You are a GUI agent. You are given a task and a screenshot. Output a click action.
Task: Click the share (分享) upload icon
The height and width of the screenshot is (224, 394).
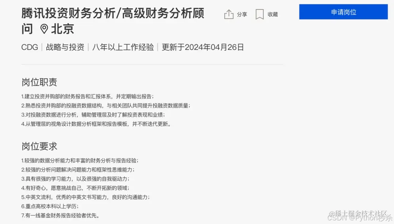(x=229, y=14)
